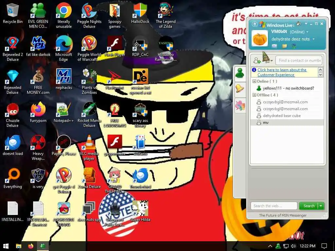The image size is (335, 251).
Task: Focus the Search the web field
Action: pyautogui.click(x=274, y=206)
